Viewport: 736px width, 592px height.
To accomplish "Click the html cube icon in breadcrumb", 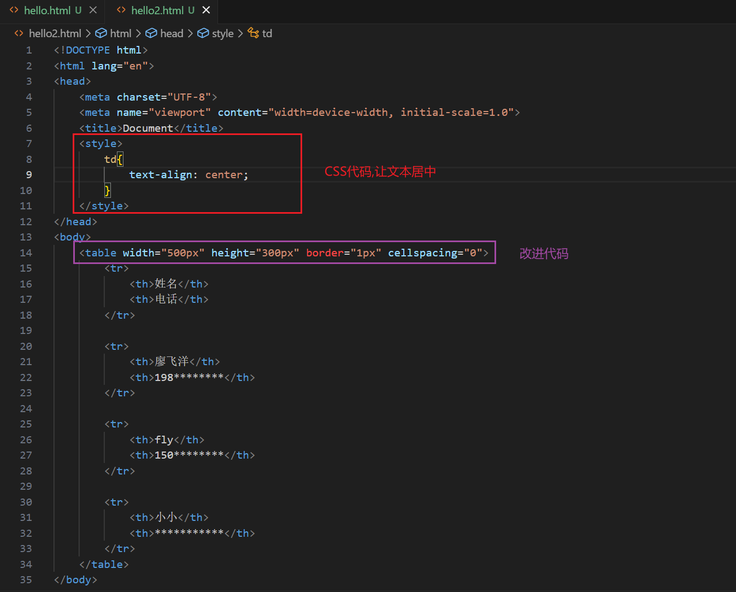I will coord(101,33).
